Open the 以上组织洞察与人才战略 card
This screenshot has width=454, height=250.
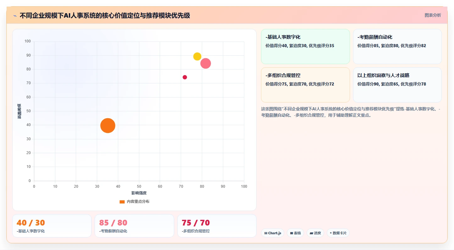397,85
